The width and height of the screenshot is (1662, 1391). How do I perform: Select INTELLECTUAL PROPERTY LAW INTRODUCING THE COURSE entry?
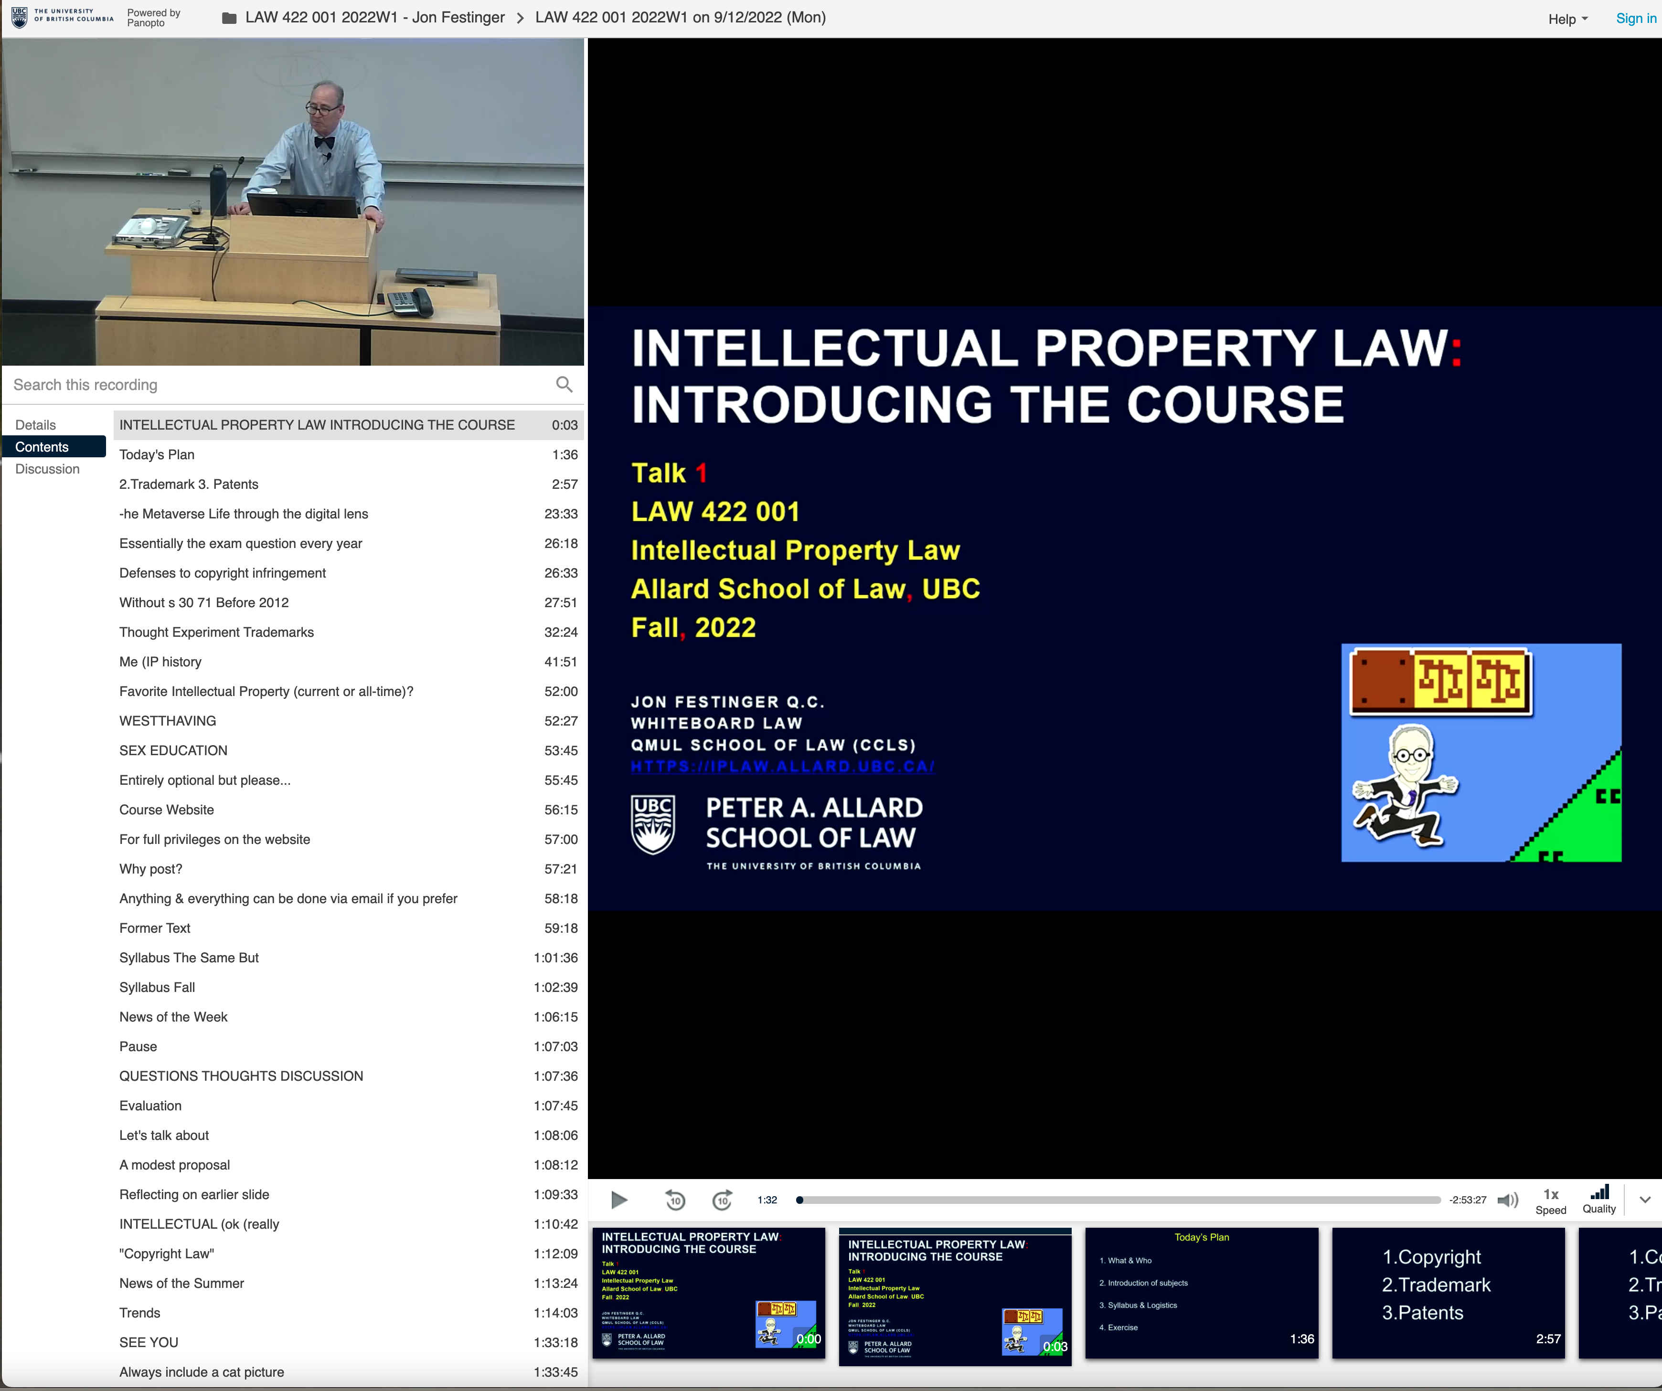point(348,425)
